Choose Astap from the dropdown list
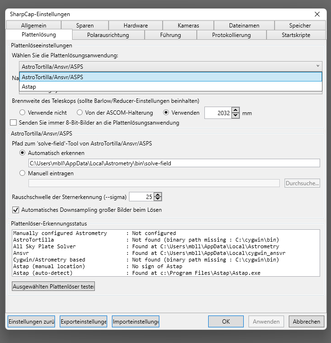331x343 pixels. click(x=171, y=87)
